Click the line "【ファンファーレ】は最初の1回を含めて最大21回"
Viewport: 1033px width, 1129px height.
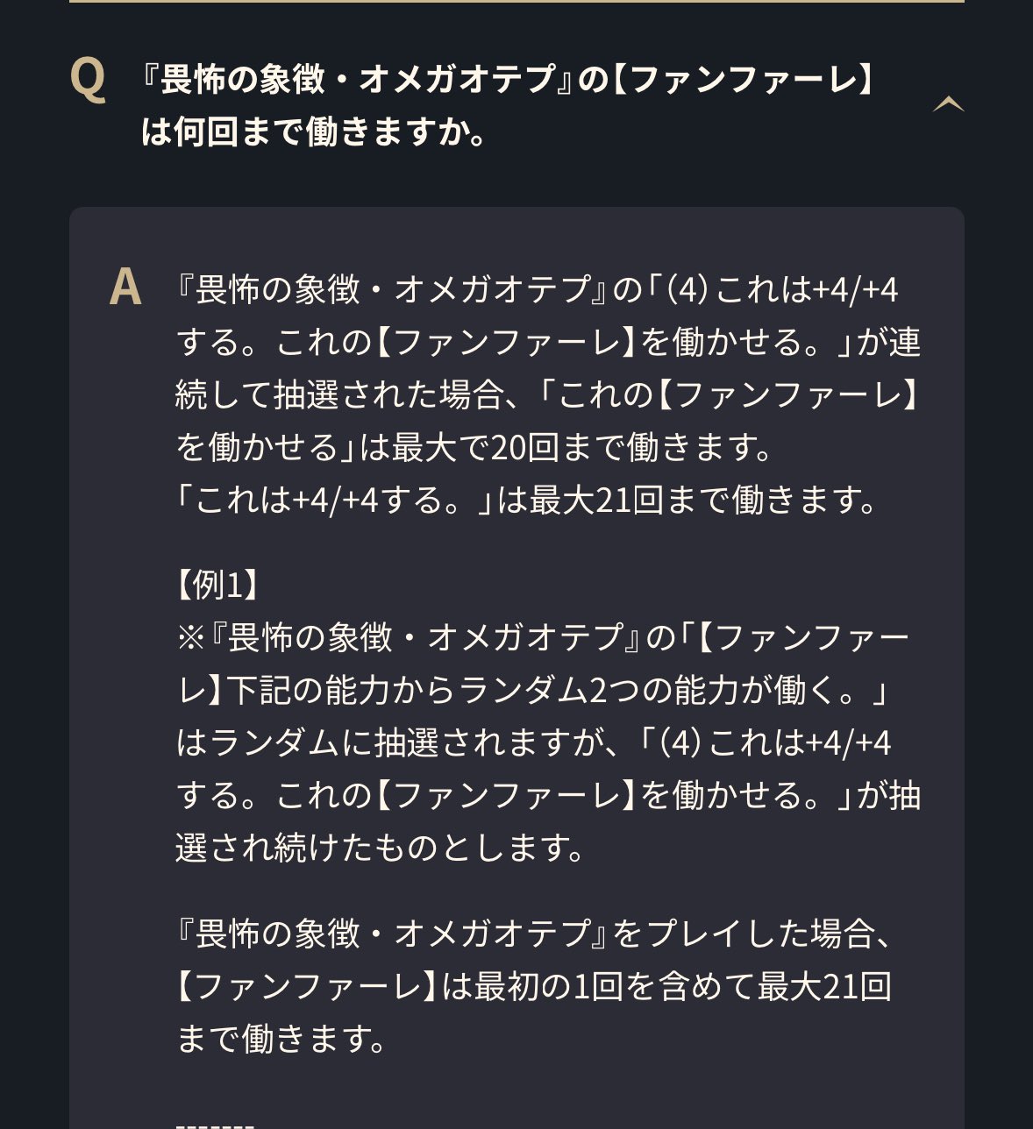click(534, 986)
